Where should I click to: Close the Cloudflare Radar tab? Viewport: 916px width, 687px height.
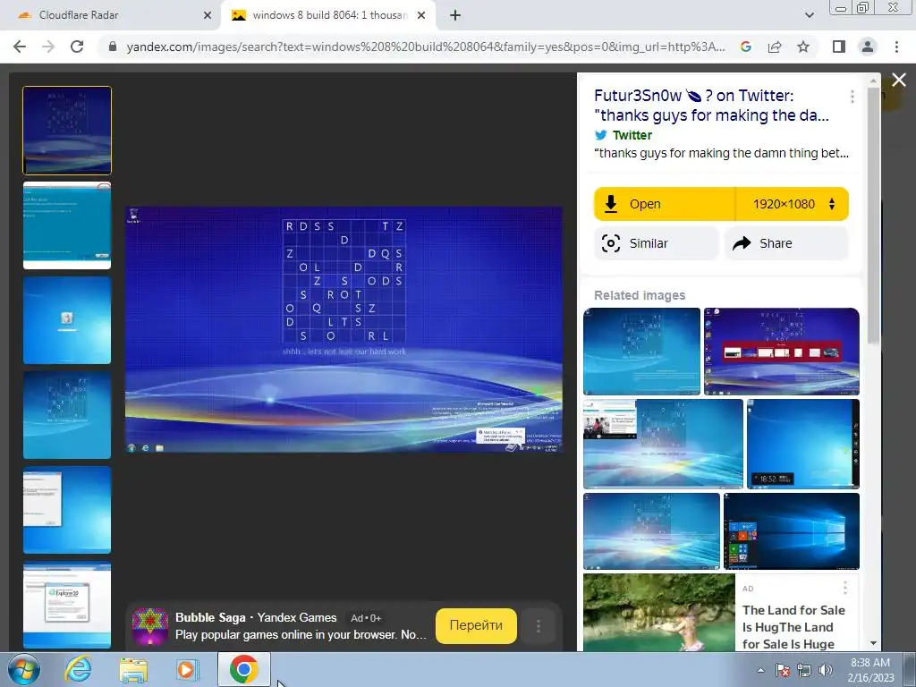click(208, 15)
